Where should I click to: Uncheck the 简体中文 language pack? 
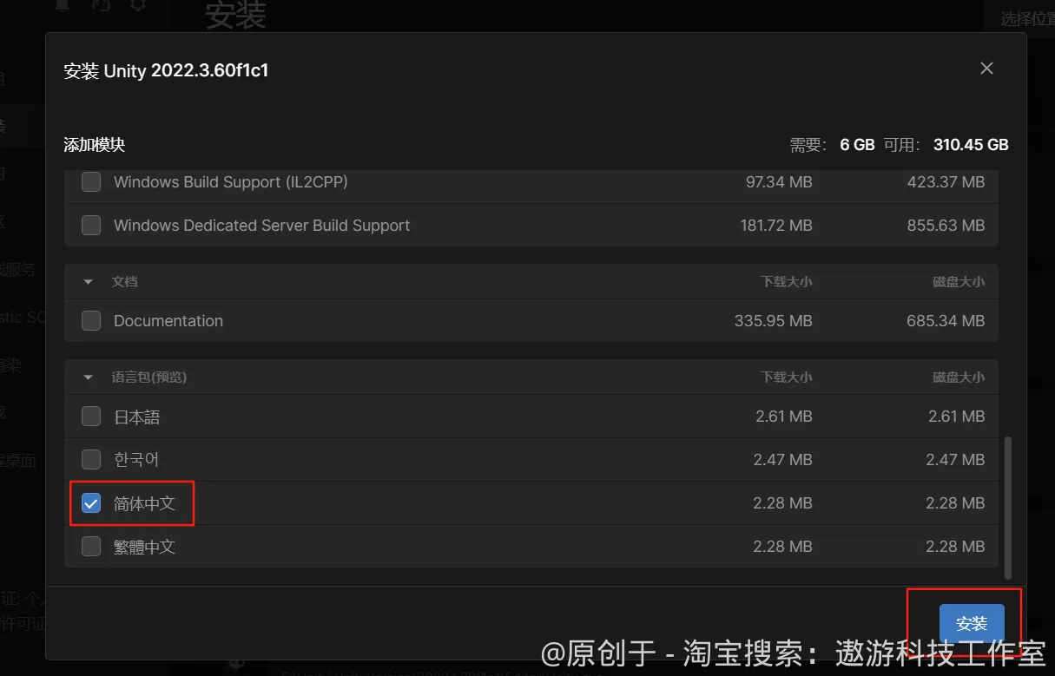[91, 503]
